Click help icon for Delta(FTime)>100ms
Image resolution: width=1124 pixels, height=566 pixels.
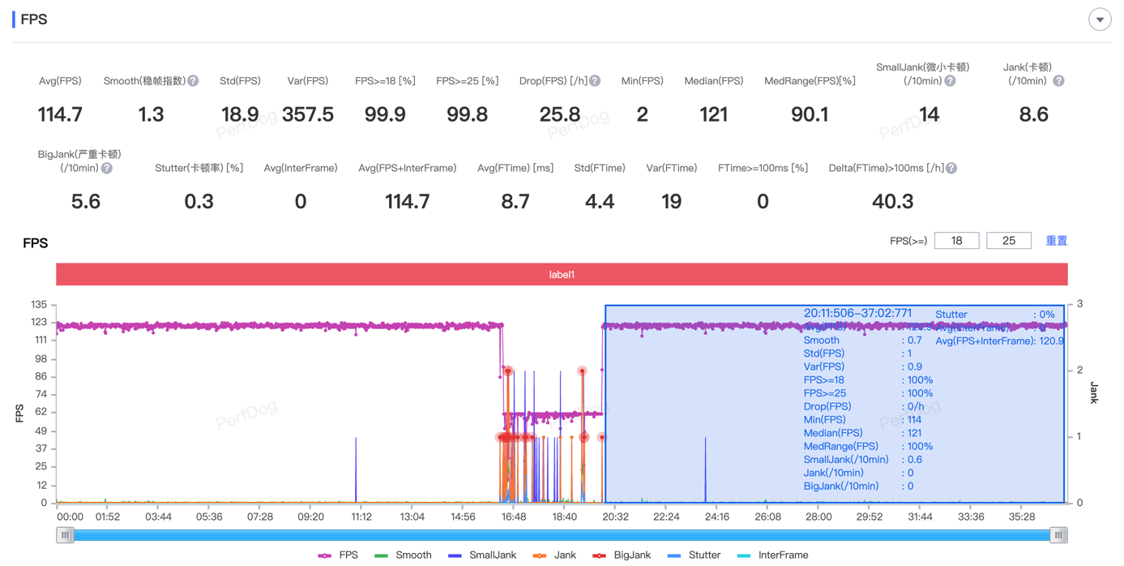(x=951, y=168)
